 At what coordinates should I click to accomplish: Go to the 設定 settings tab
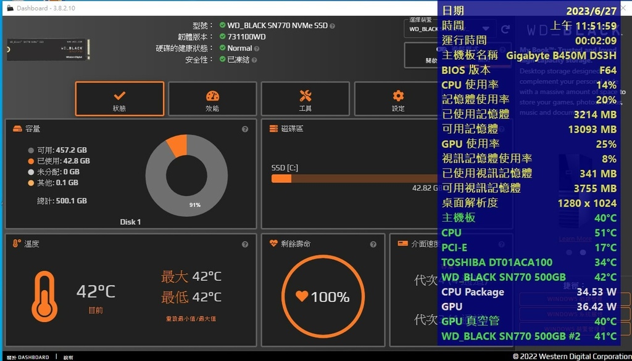[398, 99]
